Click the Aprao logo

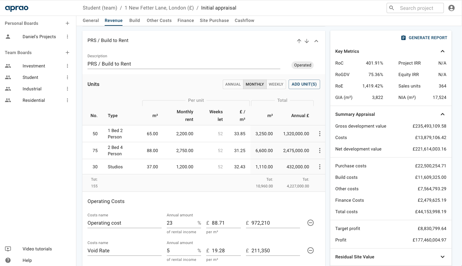(x=17, y=8)
